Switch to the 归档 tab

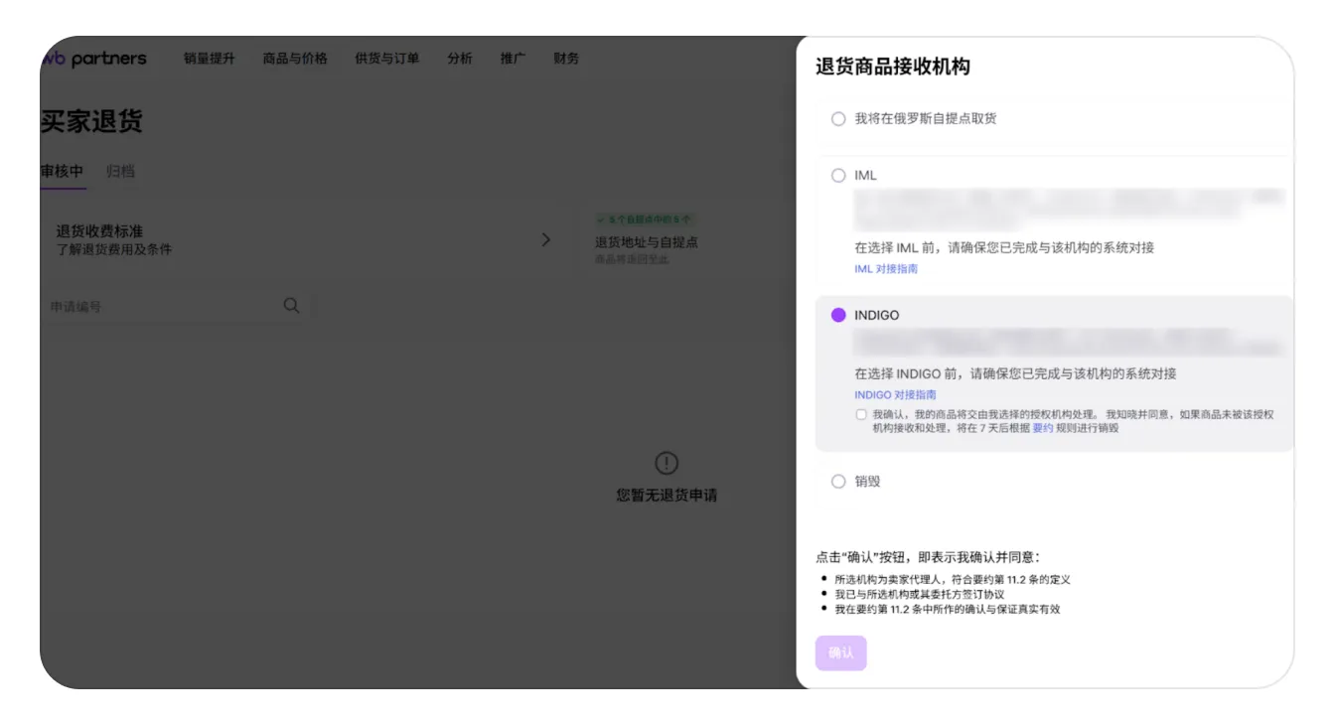click(x=120, y=171)
